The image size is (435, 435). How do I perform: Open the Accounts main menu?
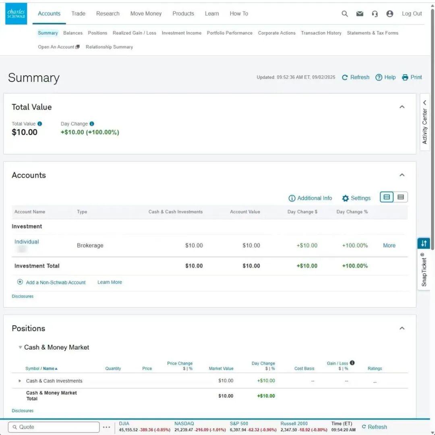pos(49,14)
